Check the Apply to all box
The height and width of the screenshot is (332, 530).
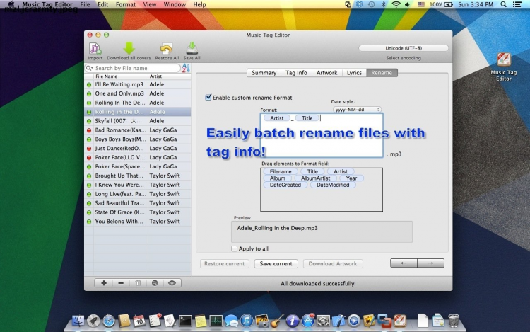(234, 248)
